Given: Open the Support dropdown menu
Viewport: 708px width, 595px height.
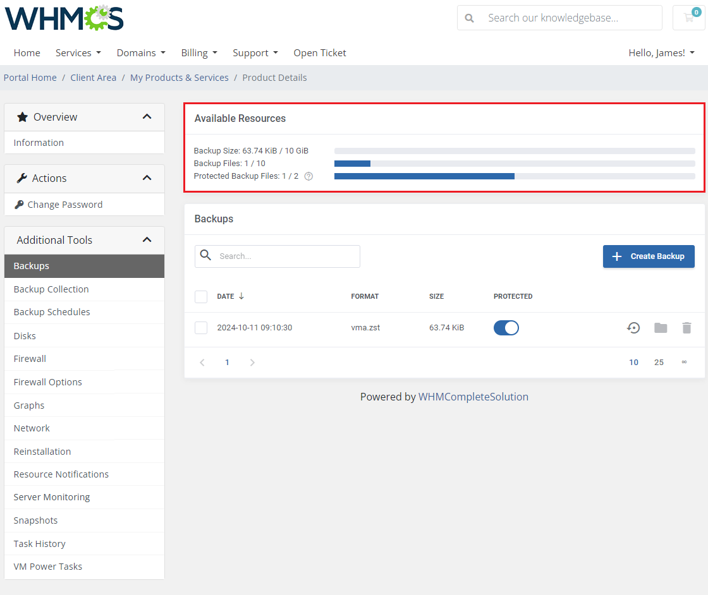Looking at the screenshot, I should [x=255, y=53].
